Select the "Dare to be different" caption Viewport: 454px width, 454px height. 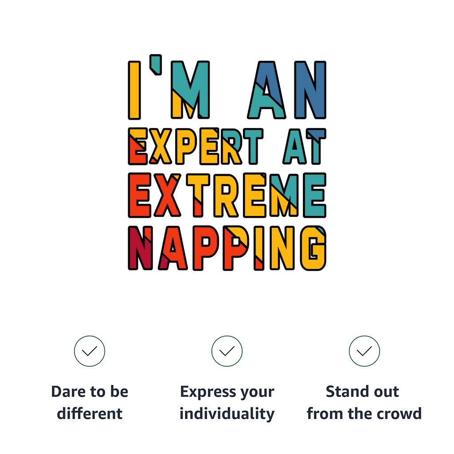(x=90, y=403)
